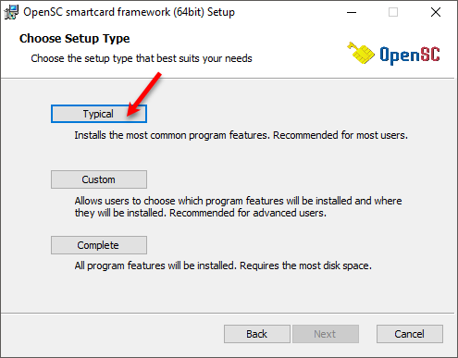The width and height of the screenshot is (458, 358).
Task: Close the OpenSC setup window
Action: [436, 12]
